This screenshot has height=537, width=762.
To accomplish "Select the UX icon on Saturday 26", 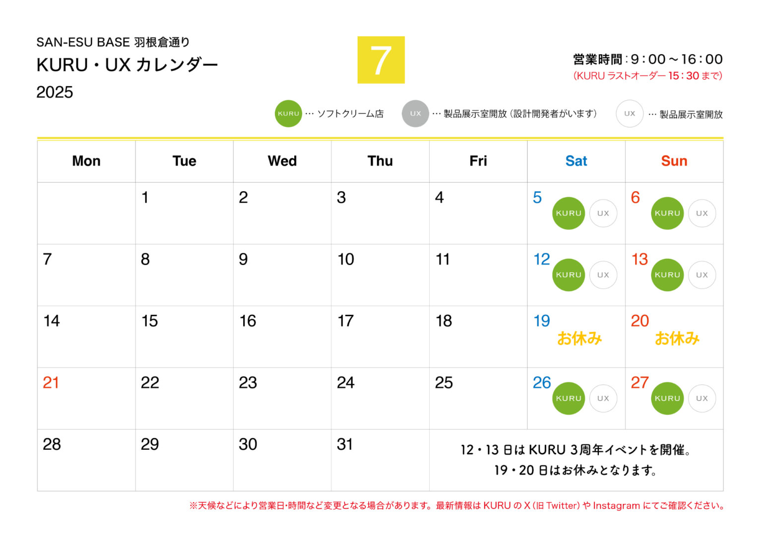I will coord(603,398).
